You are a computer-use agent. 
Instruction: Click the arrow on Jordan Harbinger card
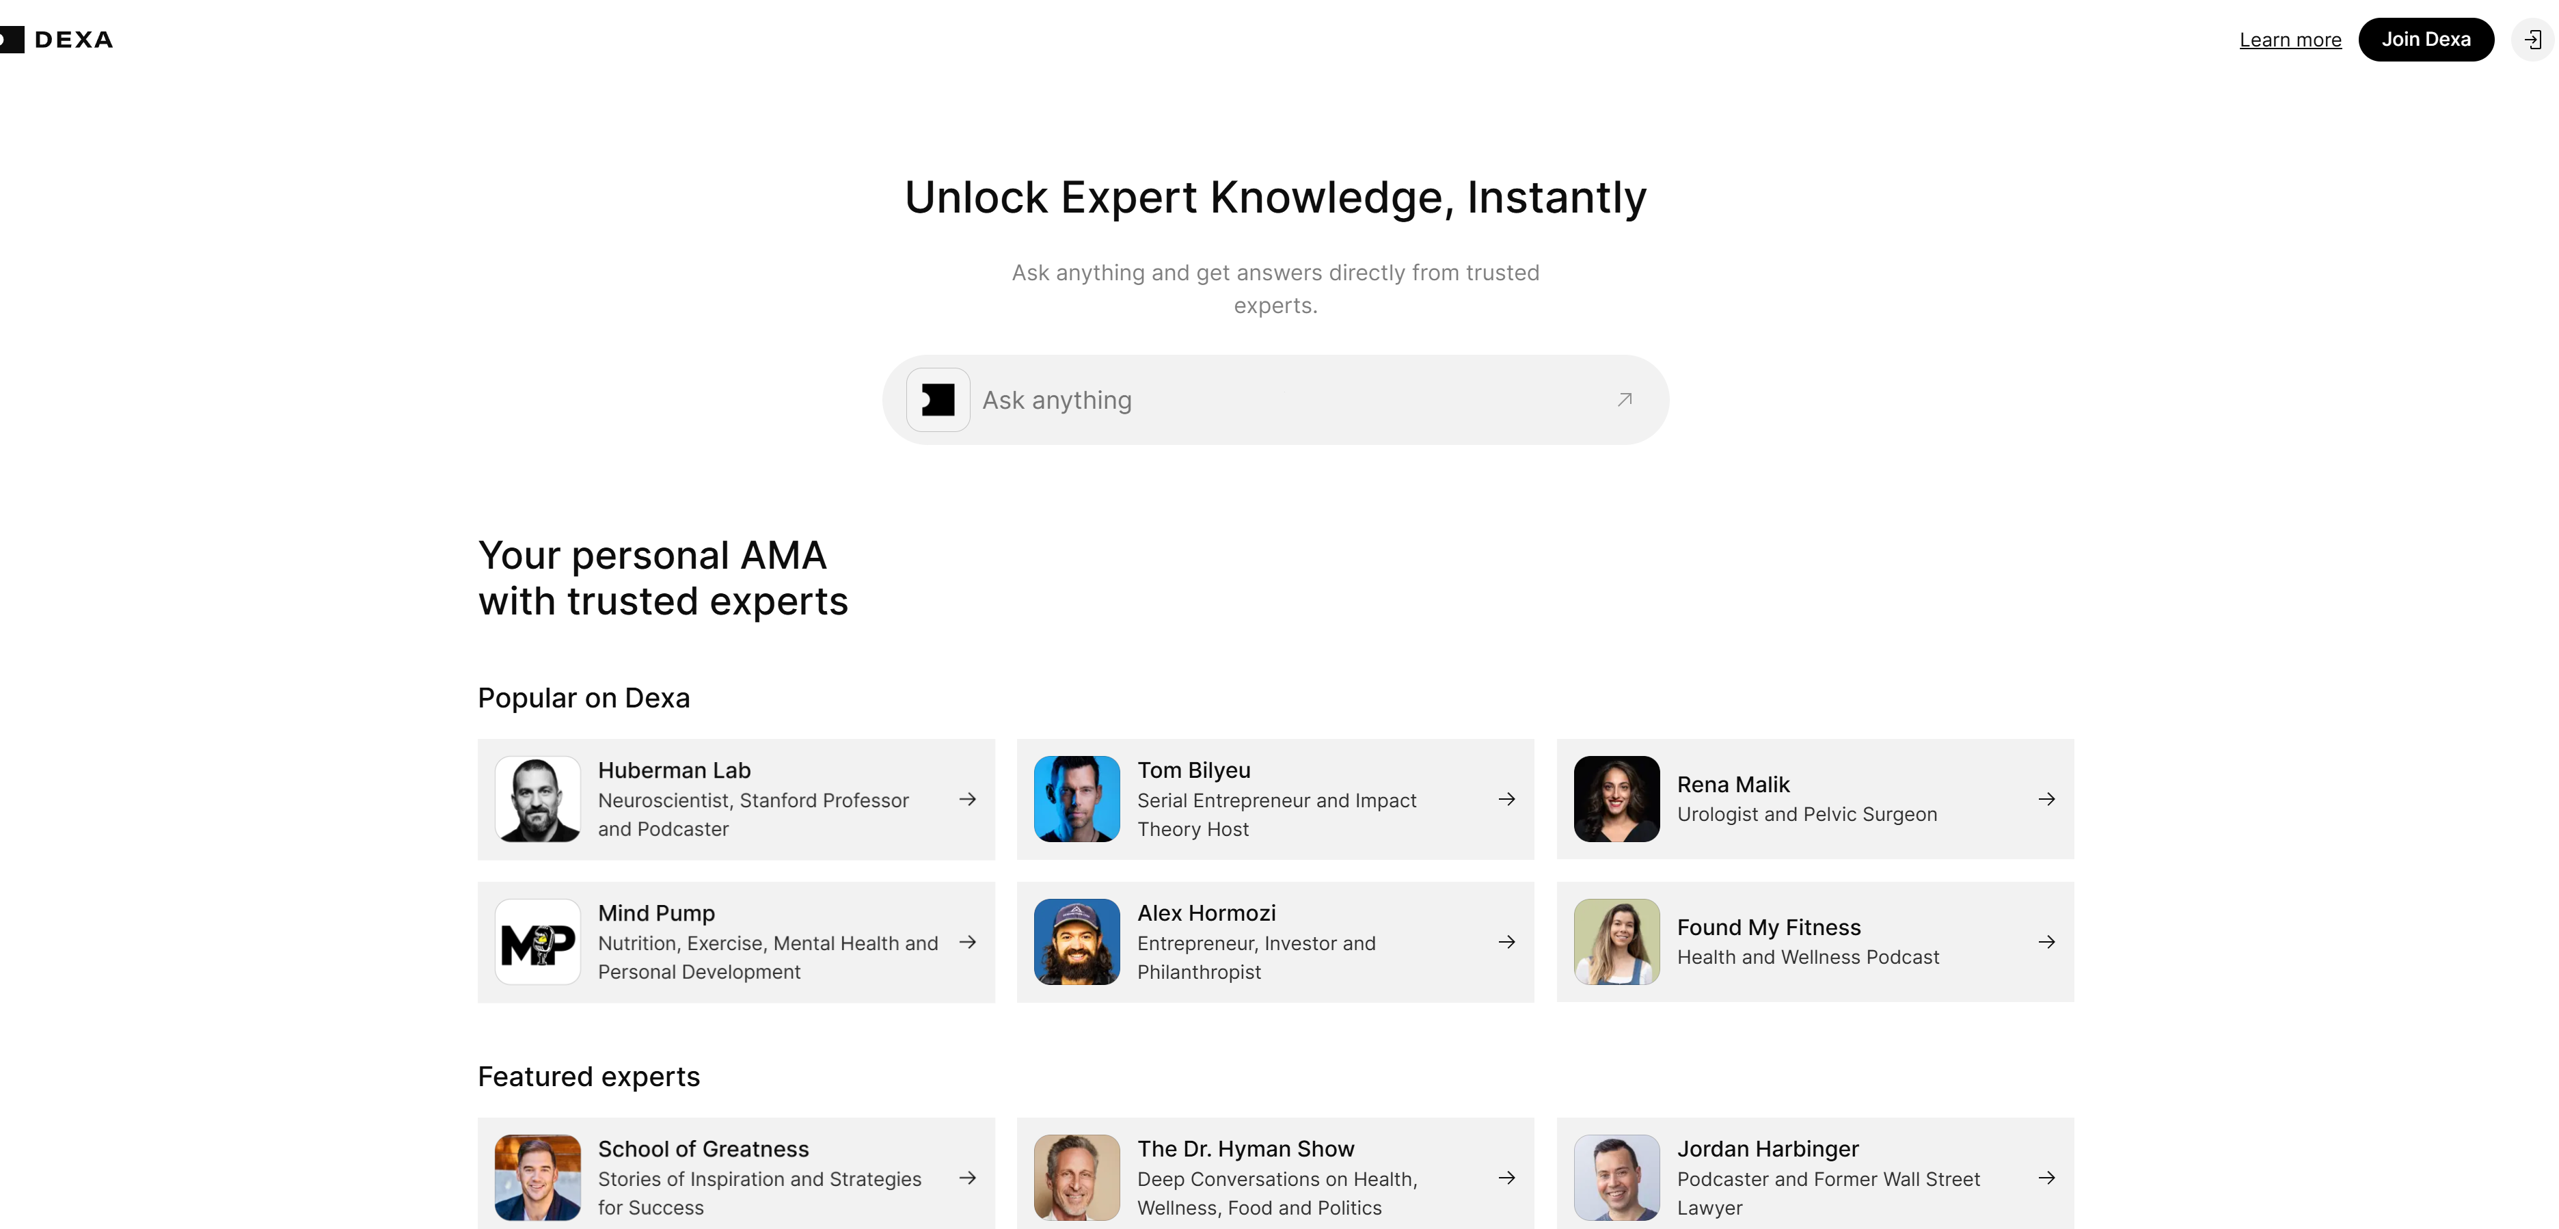pyautogui.click(x=2046, y=1177)
